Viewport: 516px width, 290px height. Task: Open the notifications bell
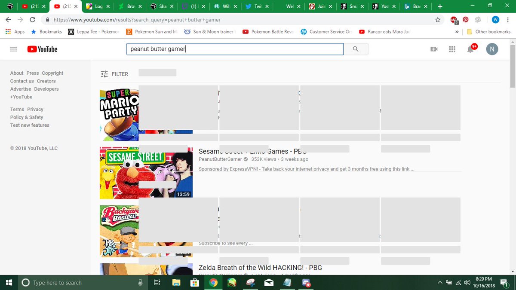point(470,49)
